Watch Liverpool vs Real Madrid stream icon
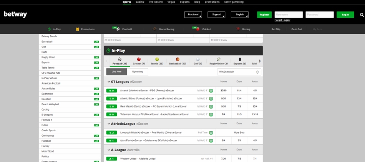Viewport: 365px width, 162px height. (211, 133)
